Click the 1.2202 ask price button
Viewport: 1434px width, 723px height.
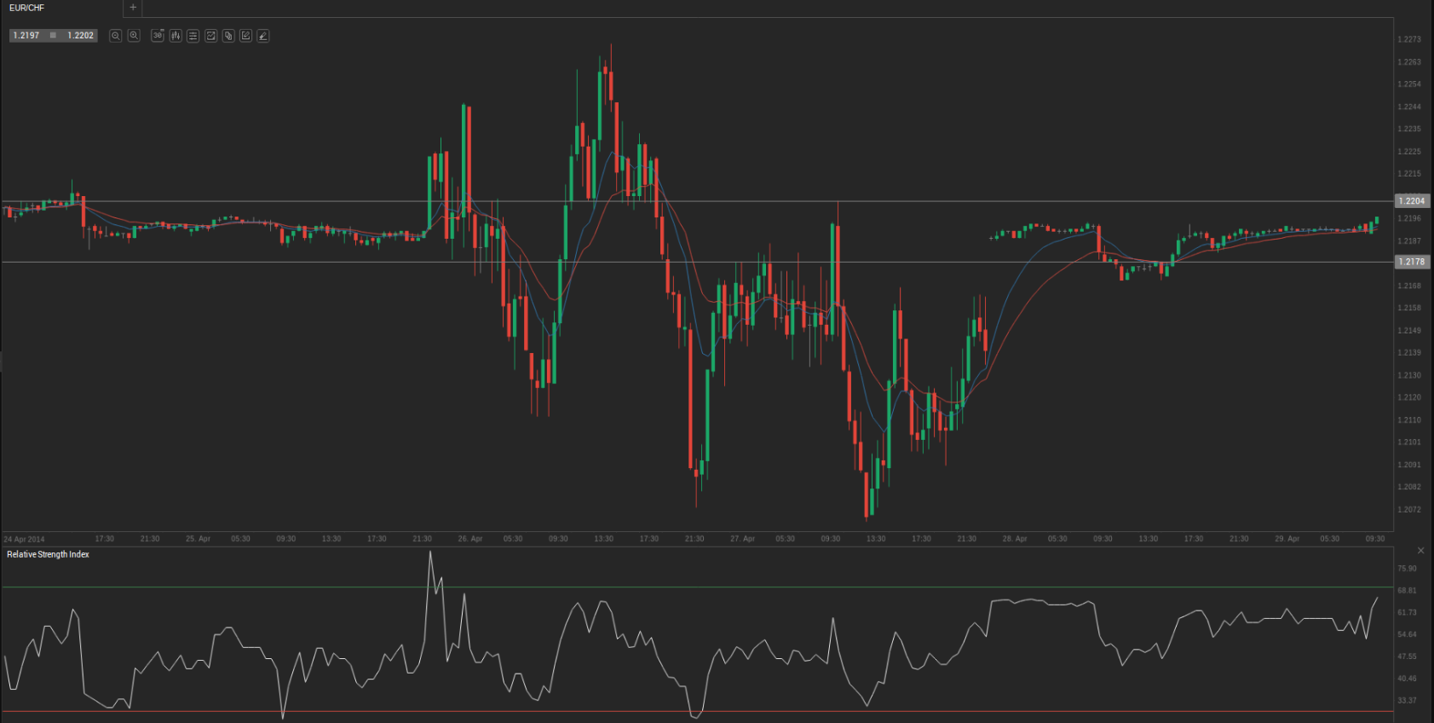[80, 36]
